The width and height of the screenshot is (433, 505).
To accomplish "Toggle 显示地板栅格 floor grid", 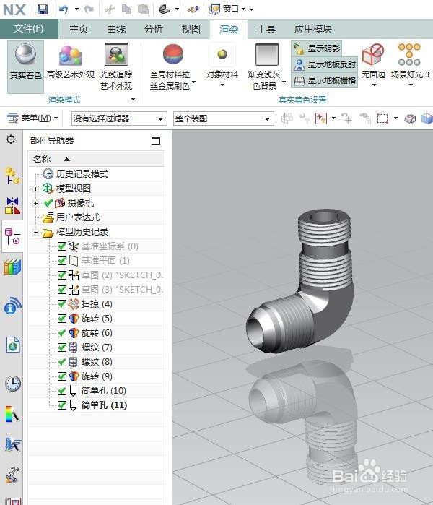I will [324, 80].
